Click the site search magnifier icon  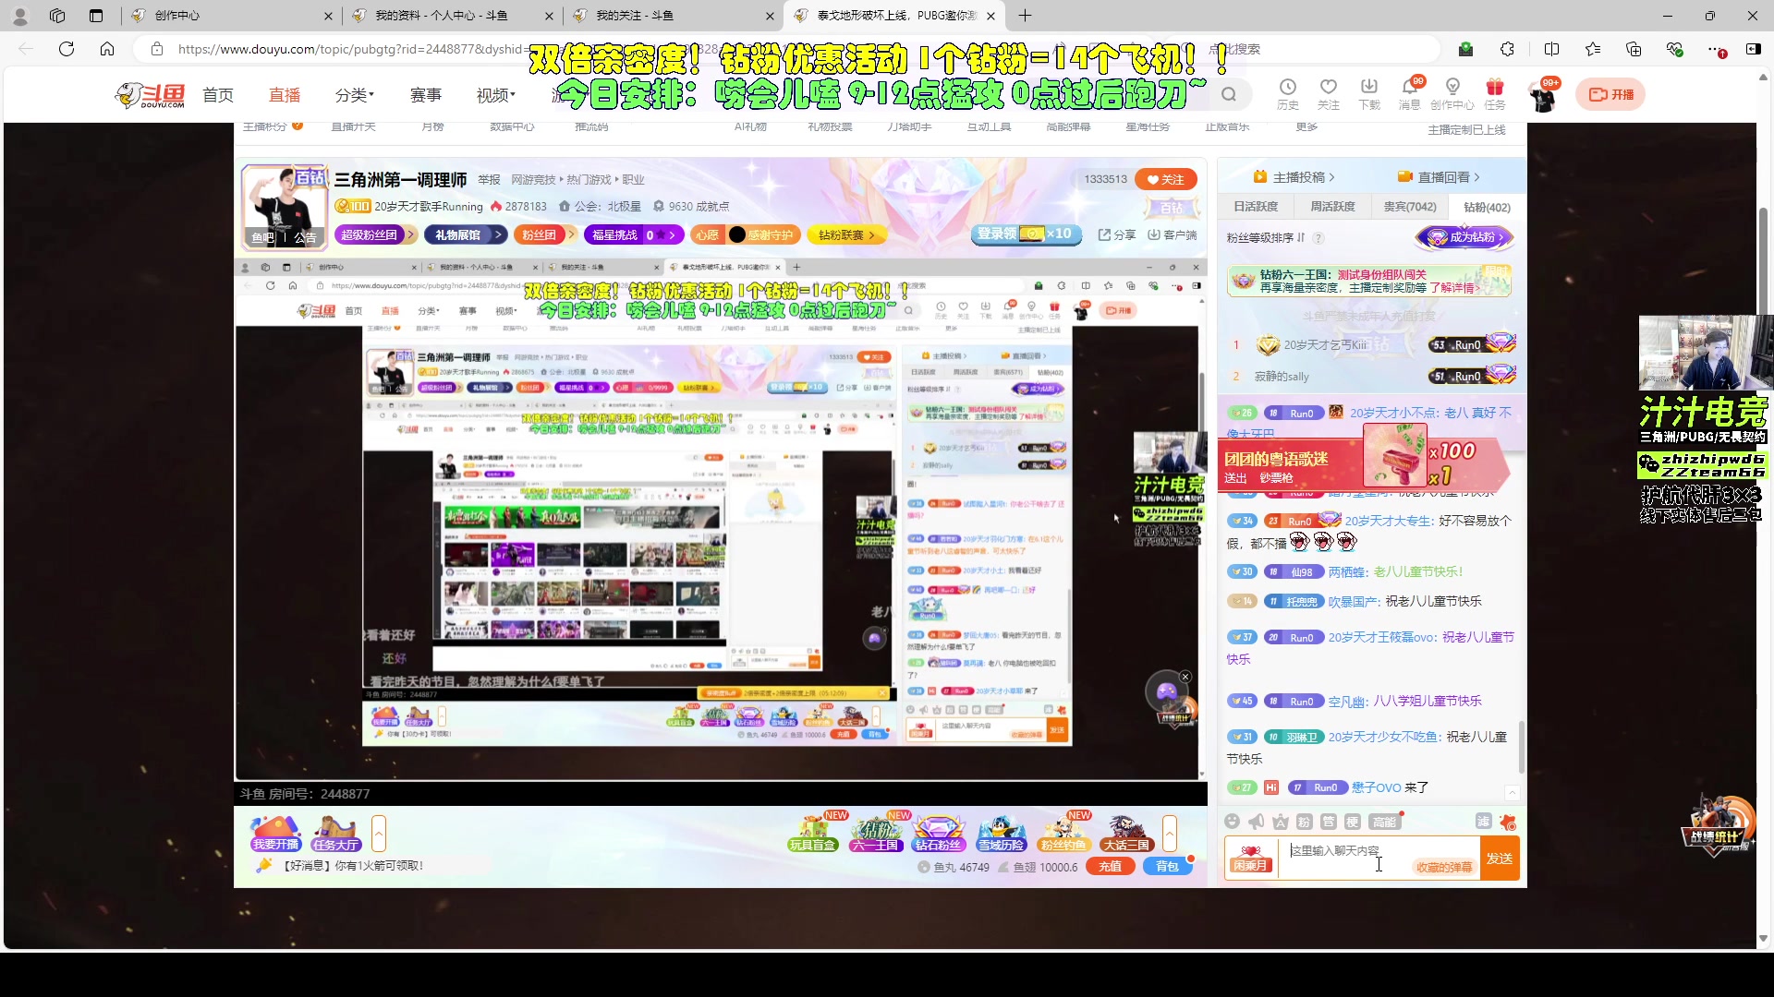(x=1229, y=94)
